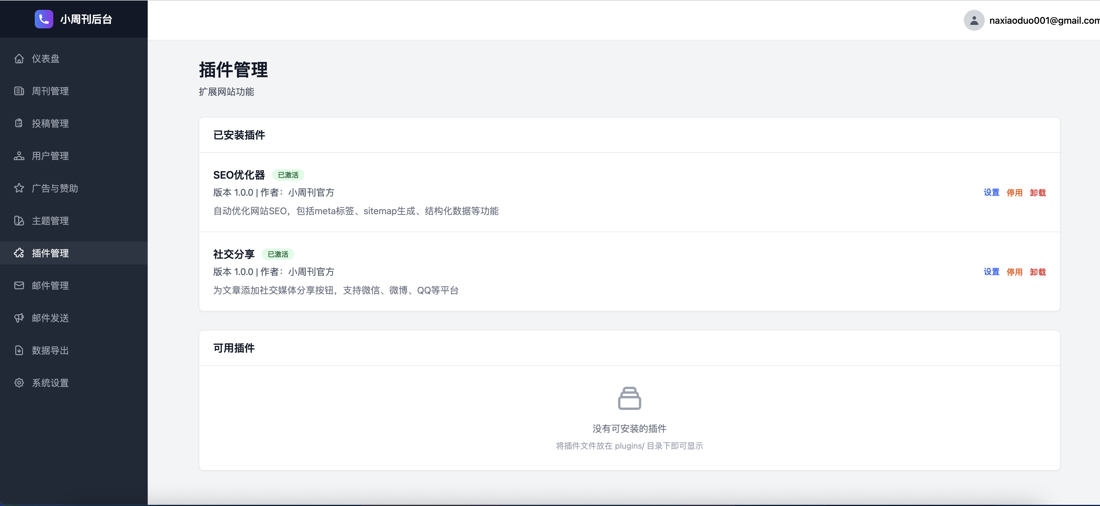Open 设置 for SEO优化器 plugin

pyautogui.click(x=991, y=192)
